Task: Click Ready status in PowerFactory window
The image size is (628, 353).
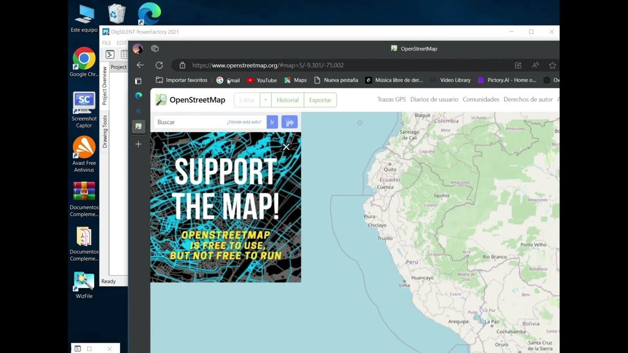Action: [108, 281]
